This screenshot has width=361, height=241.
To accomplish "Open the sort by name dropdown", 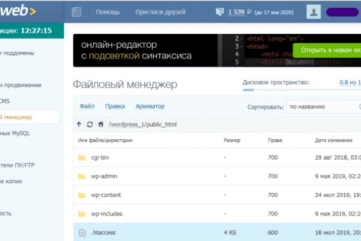I will pos(322,107).
